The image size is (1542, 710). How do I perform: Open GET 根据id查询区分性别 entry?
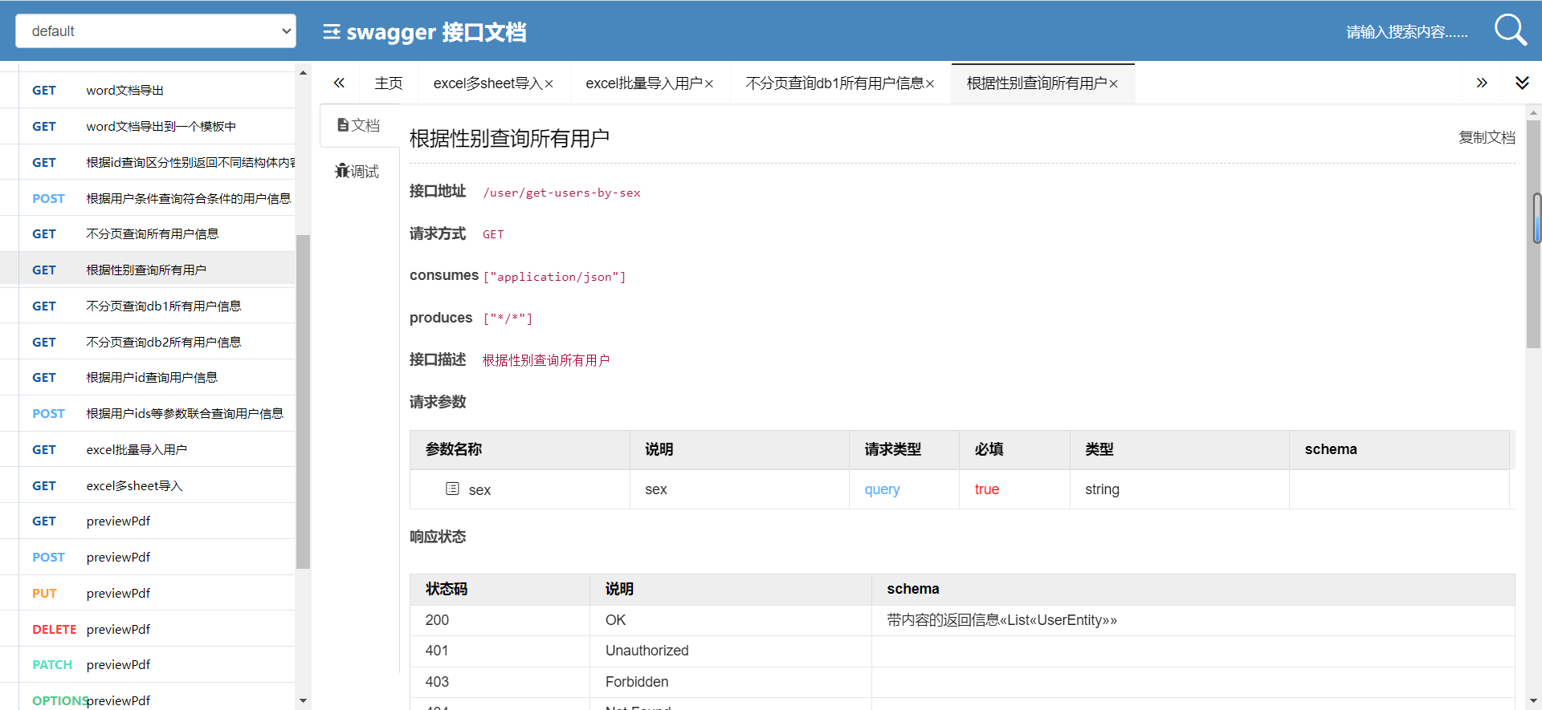click(148, 162)
